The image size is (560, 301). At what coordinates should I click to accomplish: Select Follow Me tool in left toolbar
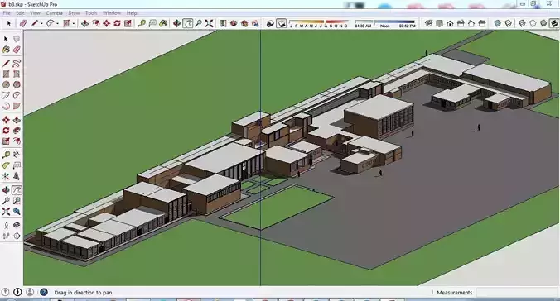(17, 131)
